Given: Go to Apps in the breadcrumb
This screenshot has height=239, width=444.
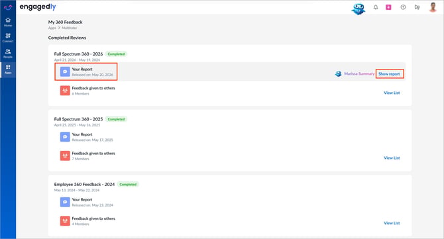Looking at the screenshot, I should [x=52, y=28].
